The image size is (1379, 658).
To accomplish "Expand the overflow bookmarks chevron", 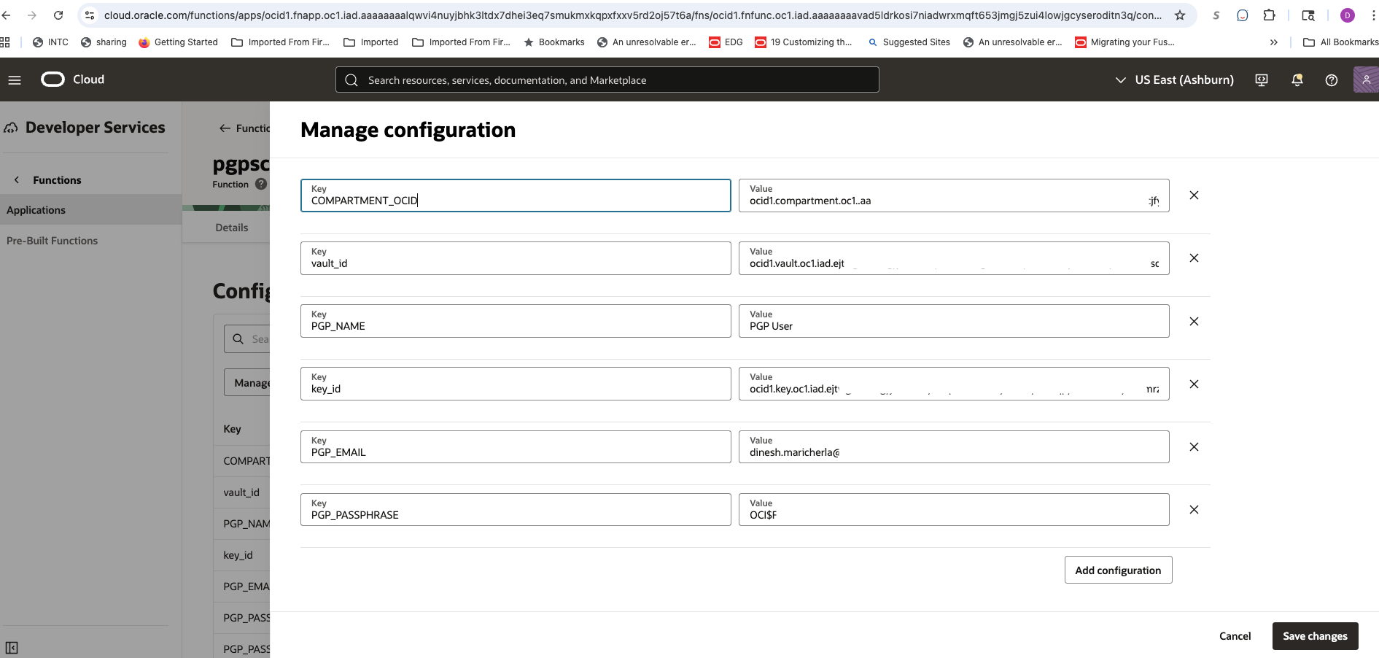I will tap(1274, 42).
